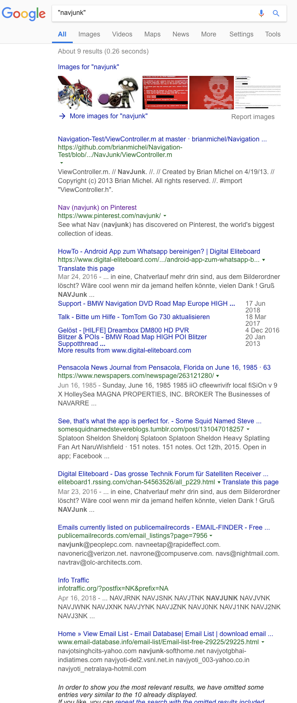The width and height of the screenshot is (297, 703).
Task: Expand dropdown next to newspapers.com URL
Action: tap(218, 376)
